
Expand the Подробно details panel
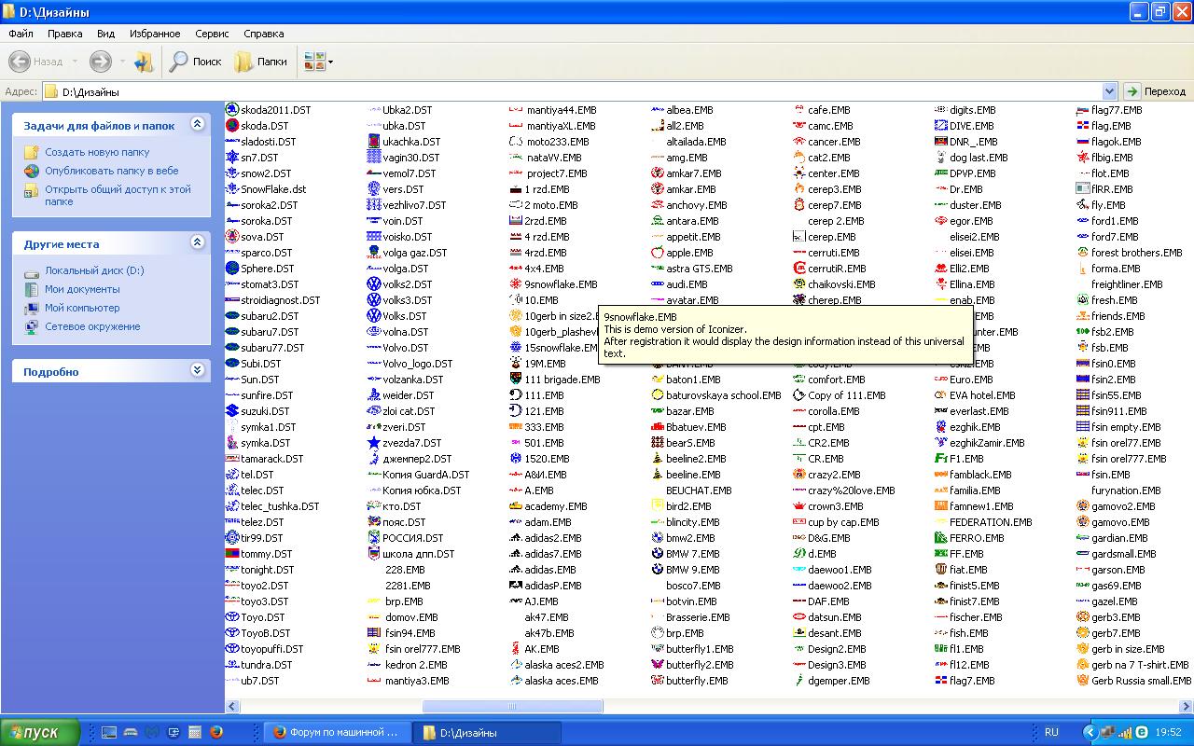click(197, 370)
